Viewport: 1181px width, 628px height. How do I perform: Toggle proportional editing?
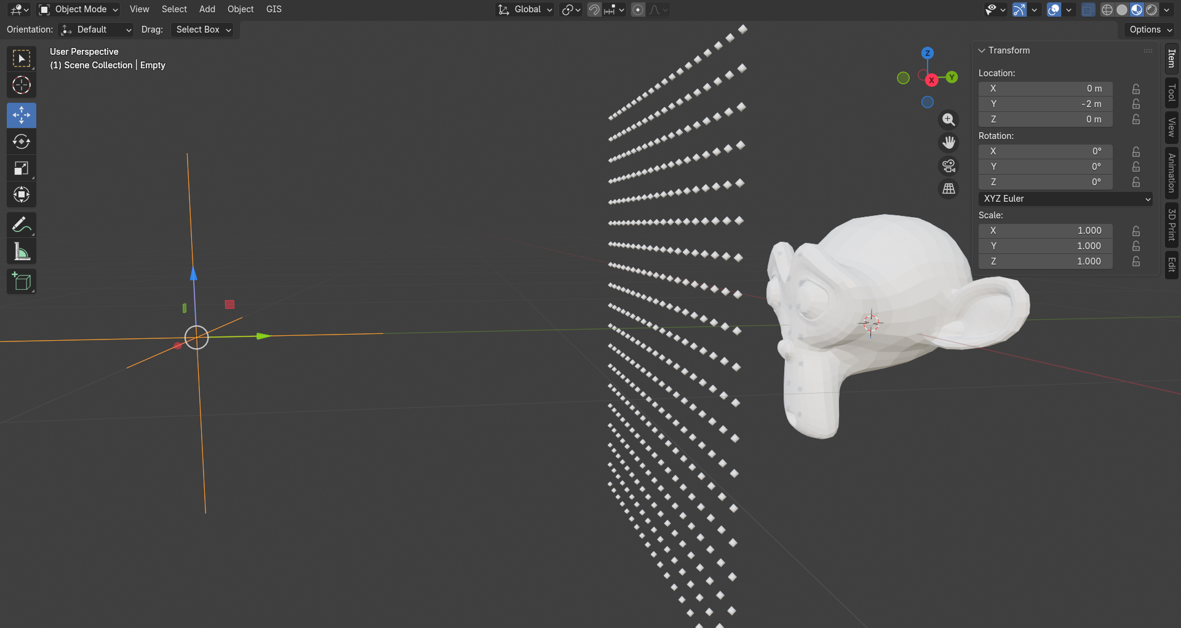638,9
